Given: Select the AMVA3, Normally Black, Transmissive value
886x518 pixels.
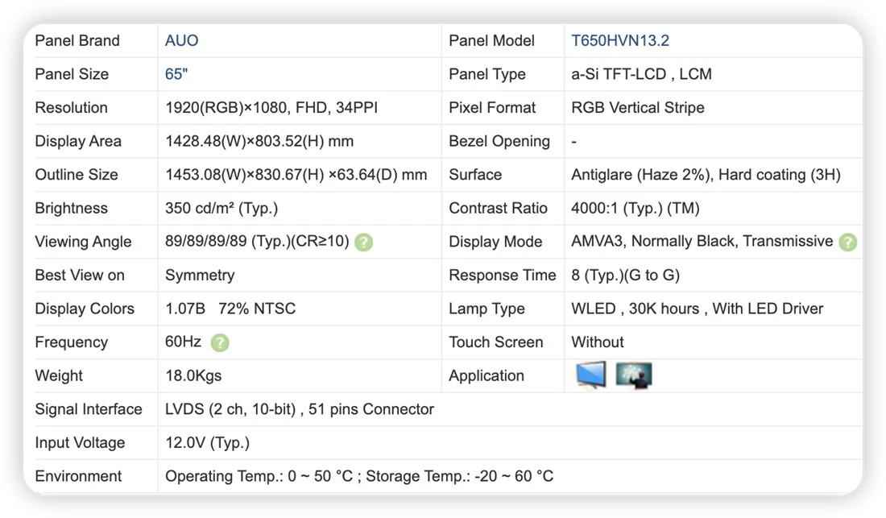Looking at the screenshot, I should (x=702, y=241).
